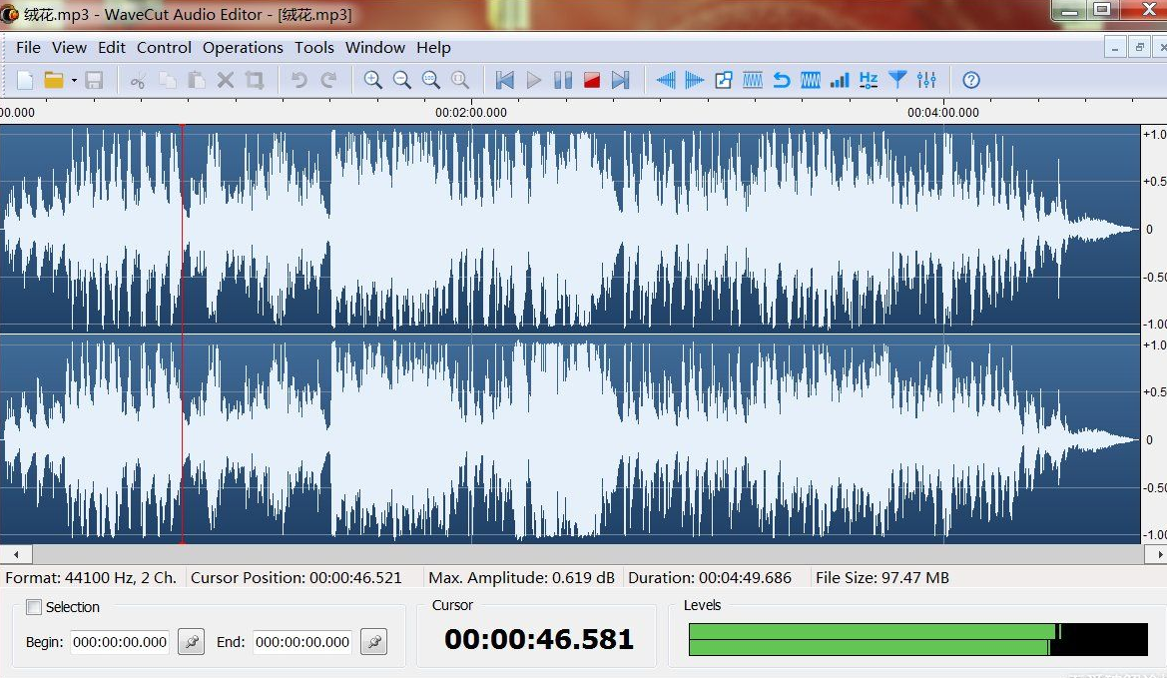1167x678 pixels.
Task: Reverse the audio with curved arrow icon
Action: coord(782,80)
